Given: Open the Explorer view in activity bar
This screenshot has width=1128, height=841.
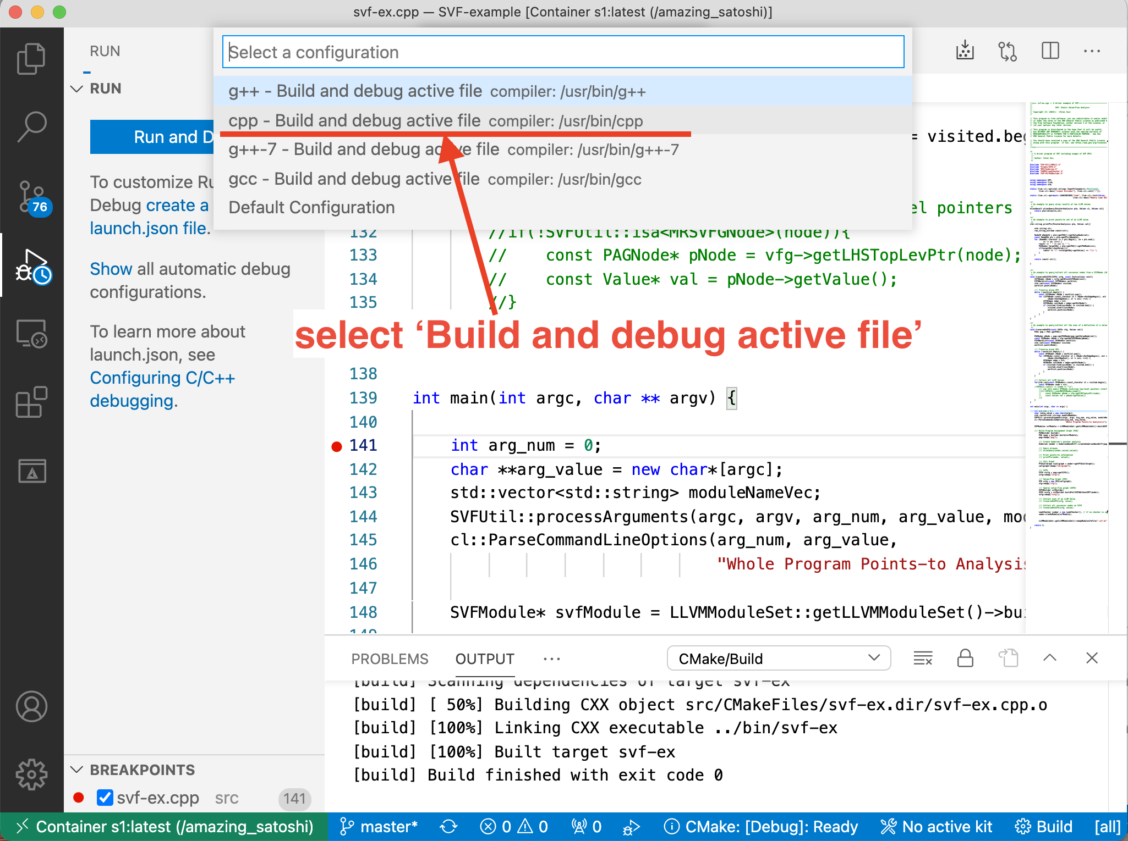Looking at the screenshot, I should click(x=31, y=58).
